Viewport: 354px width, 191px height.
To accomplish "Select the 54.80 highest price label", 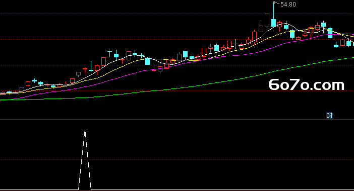I will click(x=288, y=5).
